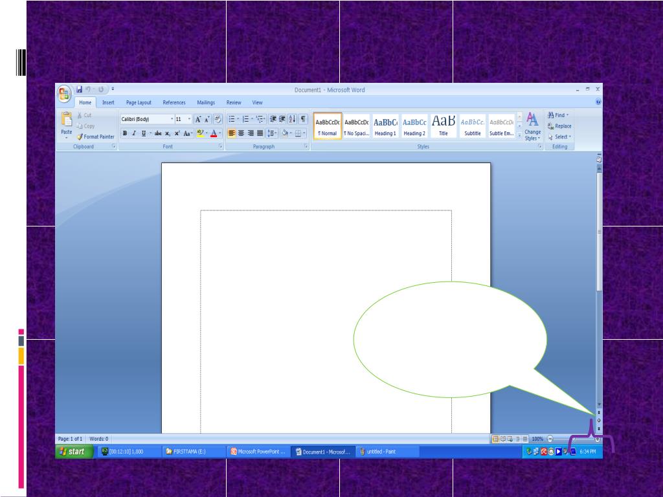The image size is (663, 497).
Task: Switch to the Page Layout tab
Action: coord(139,103)
